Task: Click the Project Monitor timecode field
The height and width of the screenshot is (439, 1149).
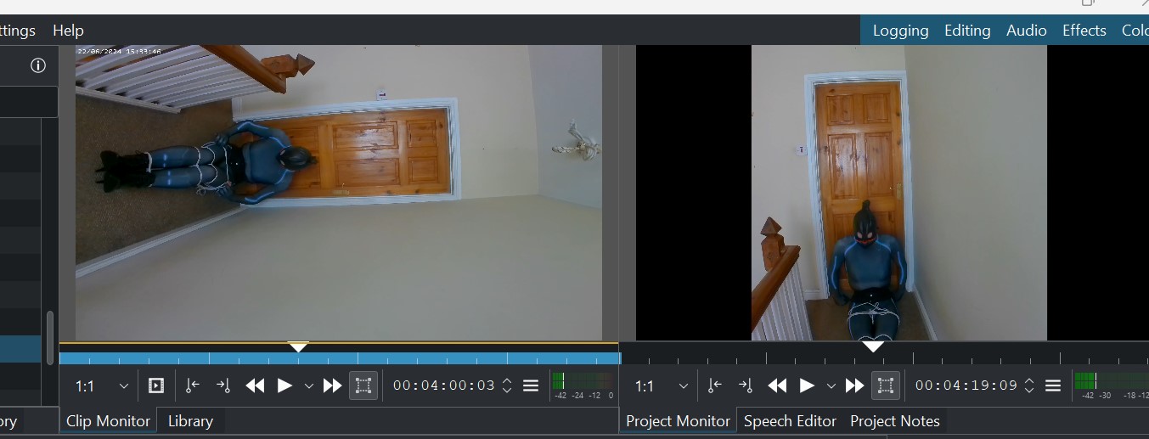Action: 966,386
